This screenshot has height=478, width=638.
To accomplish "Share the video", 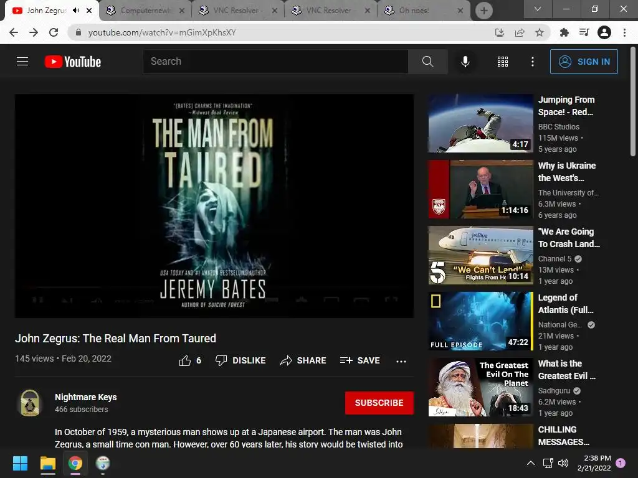I will pyautogui.click(x=303, y=360).
